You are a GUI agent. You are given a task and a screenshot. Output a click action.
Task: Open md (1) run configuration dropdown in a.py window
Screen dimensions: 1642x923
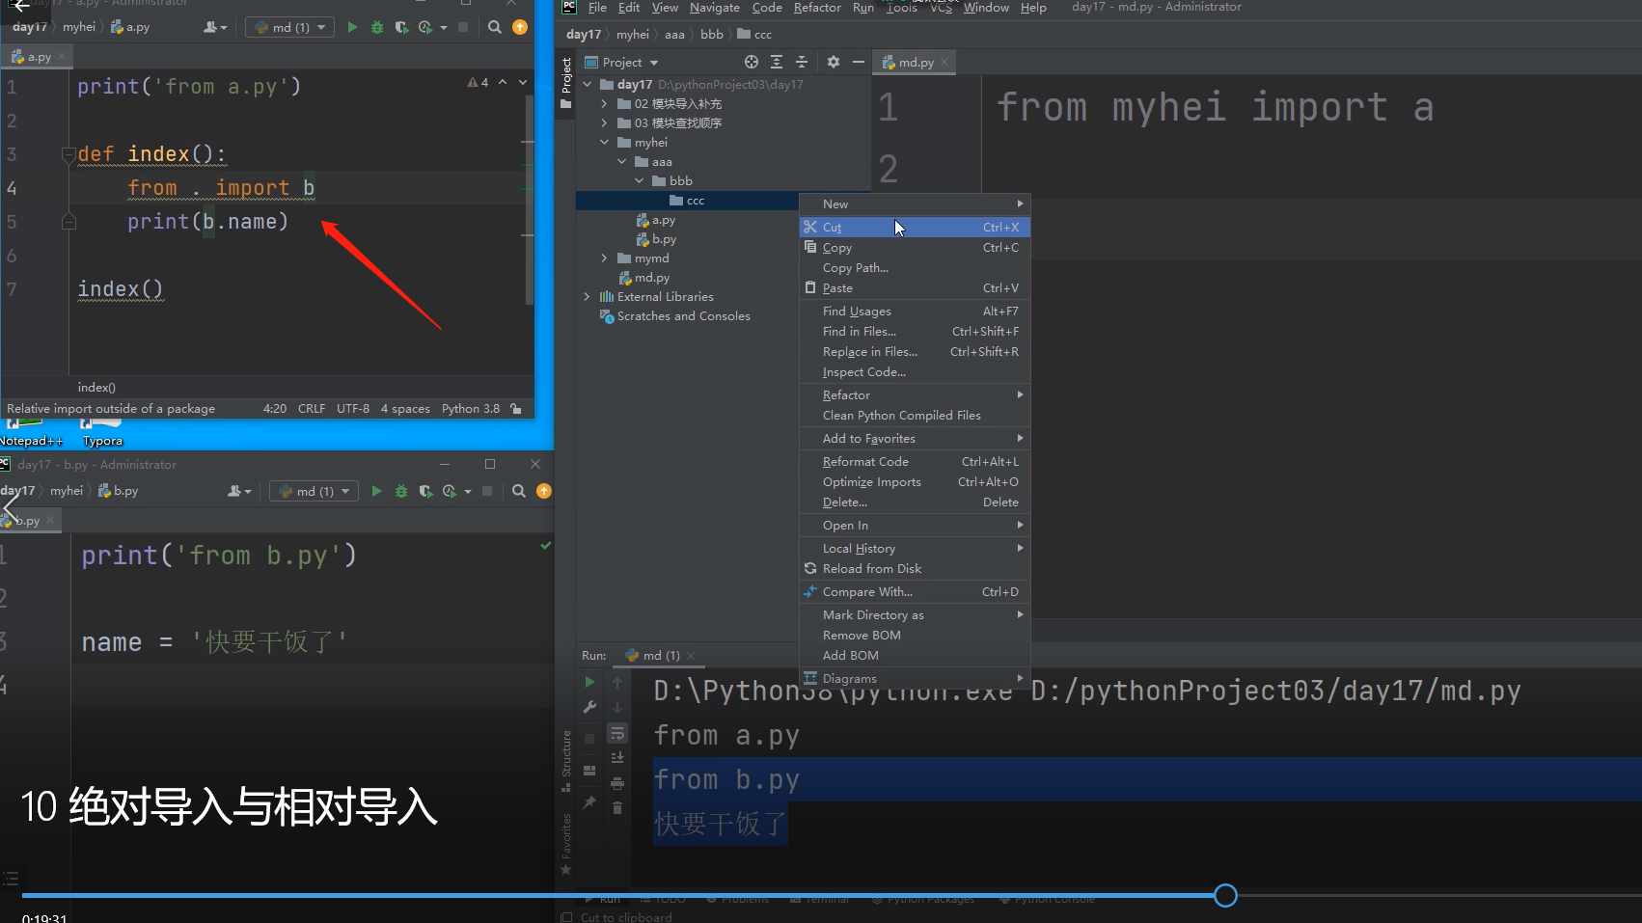[x=290, y=27]
